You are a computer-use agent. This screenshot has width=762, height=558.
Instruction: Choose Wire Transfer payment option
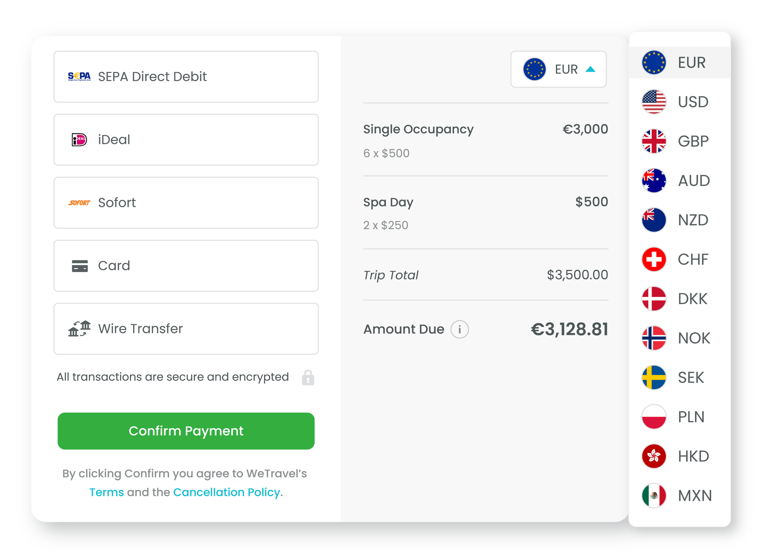[x=186, y=328]
